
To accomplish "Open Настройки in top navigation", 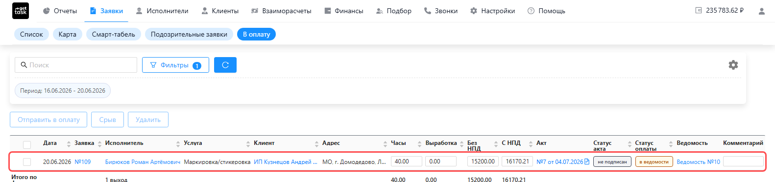I will (492, 11).
